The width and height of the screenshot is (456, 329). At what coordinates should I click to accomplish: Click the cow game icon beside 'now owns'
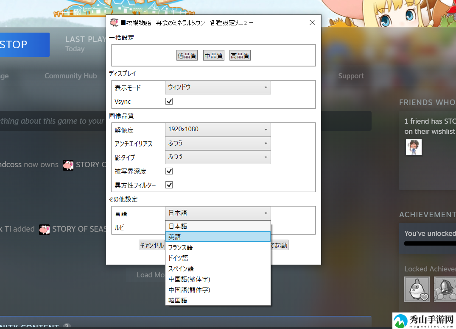tap(68, 165)
